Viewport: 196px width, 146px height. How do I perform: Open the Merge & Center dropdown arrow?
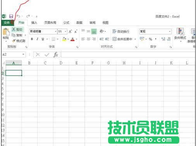[x=135, y=39]
